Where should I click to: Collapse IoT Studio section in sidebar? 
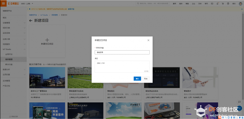pos(13,49)
